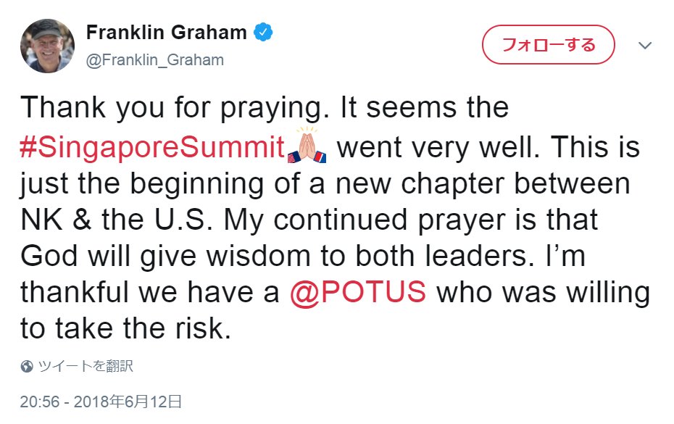674x424 pixels.
Task: Click the line 'God will give wisdom to both leaders'
Action: (274, 257)
